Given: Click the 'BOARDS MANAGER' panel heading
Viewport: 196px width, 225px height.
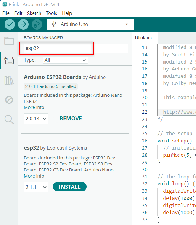Looking at the screenshot, I should [x=43, y=38].
